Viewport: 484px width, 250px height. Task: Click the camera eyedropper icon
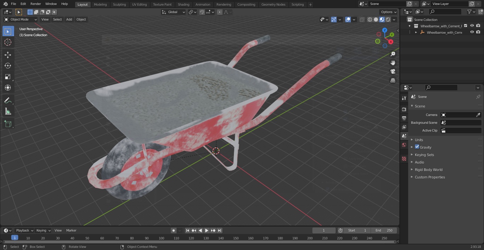tap(478, 115)
